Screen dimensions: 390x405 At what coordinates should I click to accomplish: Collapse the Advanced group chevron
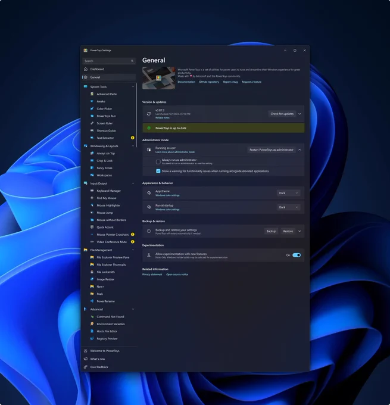point(133,309)
